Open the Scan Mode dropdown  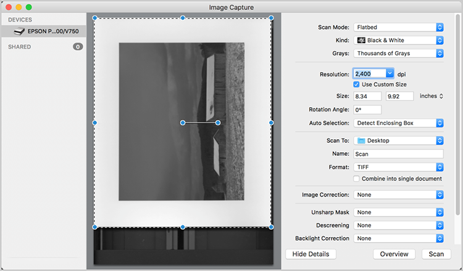click(x=398, y=27)
